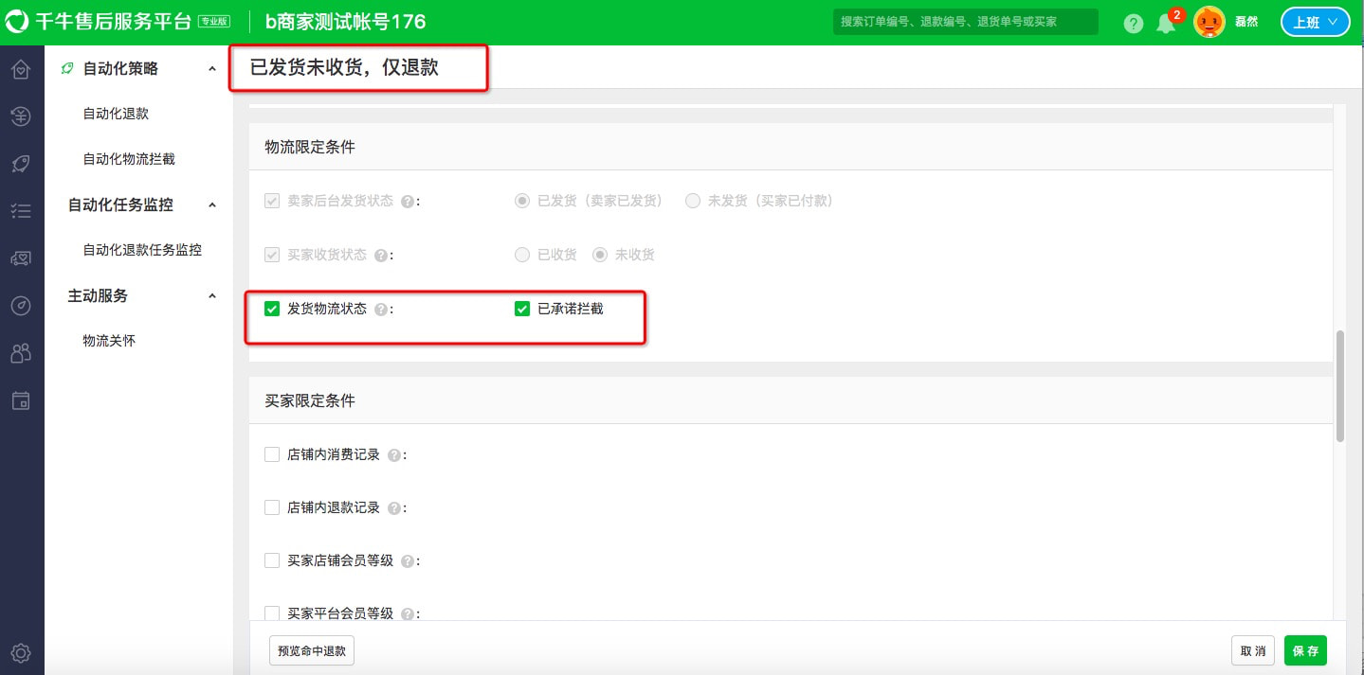Uncheck the 发货物流状态 checkbox
1364x675 pixels.
(x=272, y=309)
